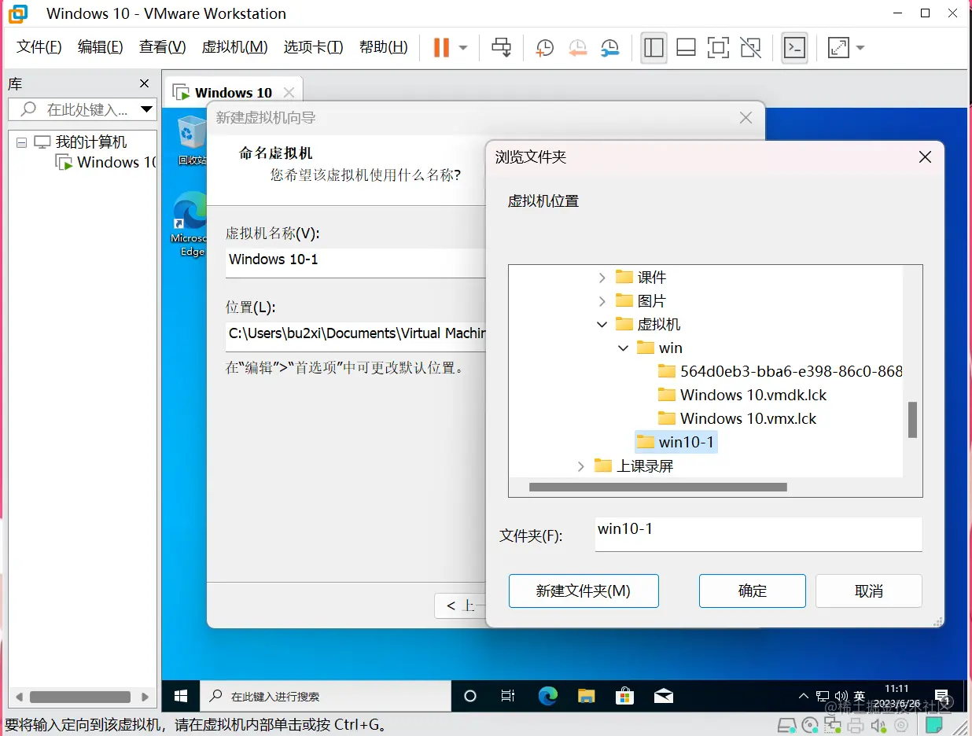Click the orange pause VM toolbar button
The width and height of the screenshot is (972, 736).
(441, 48)
